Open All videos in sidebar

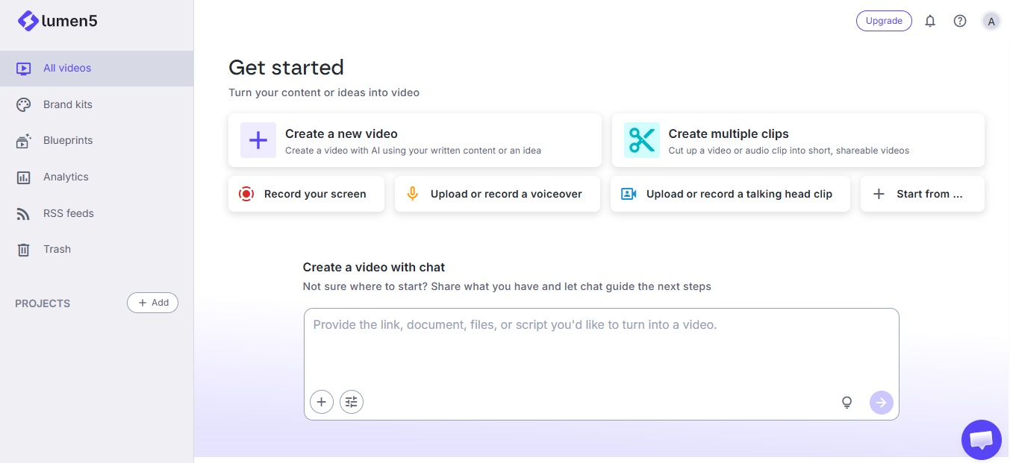(x=96, y=68)
